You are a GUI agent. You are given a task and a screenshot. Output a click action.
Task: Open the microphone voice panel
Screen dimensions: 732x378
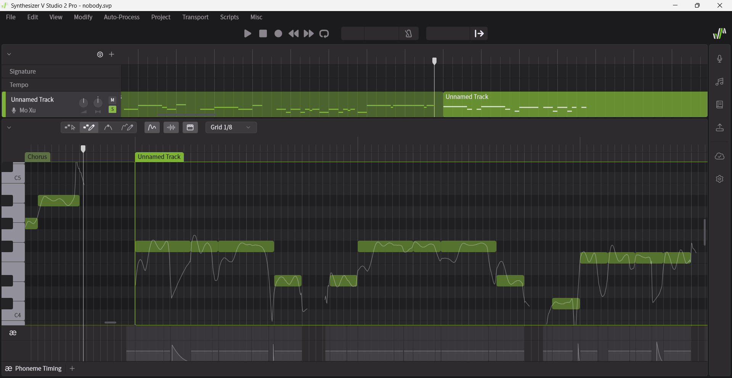point(719,59)
